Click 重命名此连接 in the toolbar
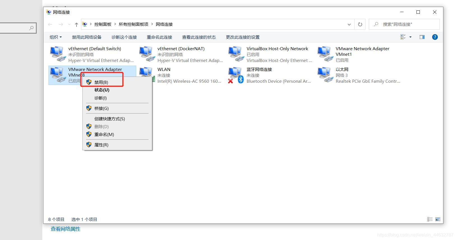The image size is (456, 240). (x=159, y=37)
